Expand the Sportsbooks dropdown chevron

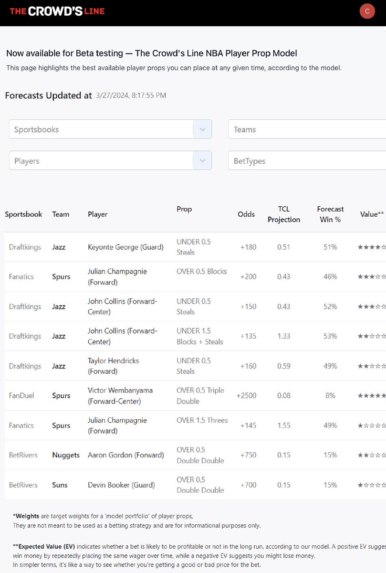coord(202,129)
